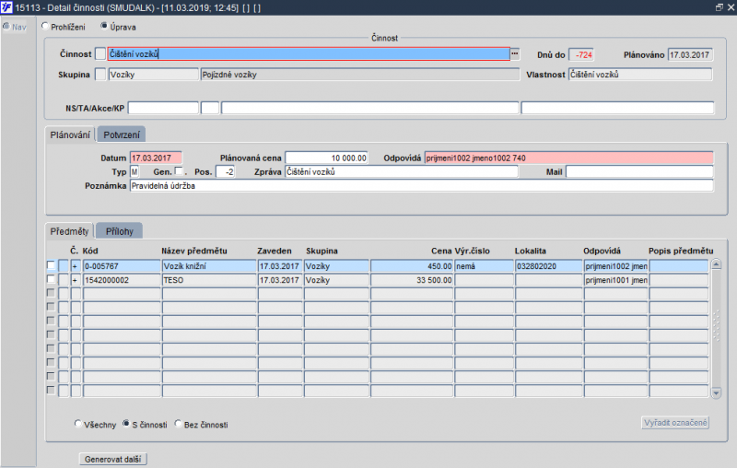This screenshot has height=468, width=737.
Task: Click the Poznámka field Pravidelná údržba
Action: (422, 185)
